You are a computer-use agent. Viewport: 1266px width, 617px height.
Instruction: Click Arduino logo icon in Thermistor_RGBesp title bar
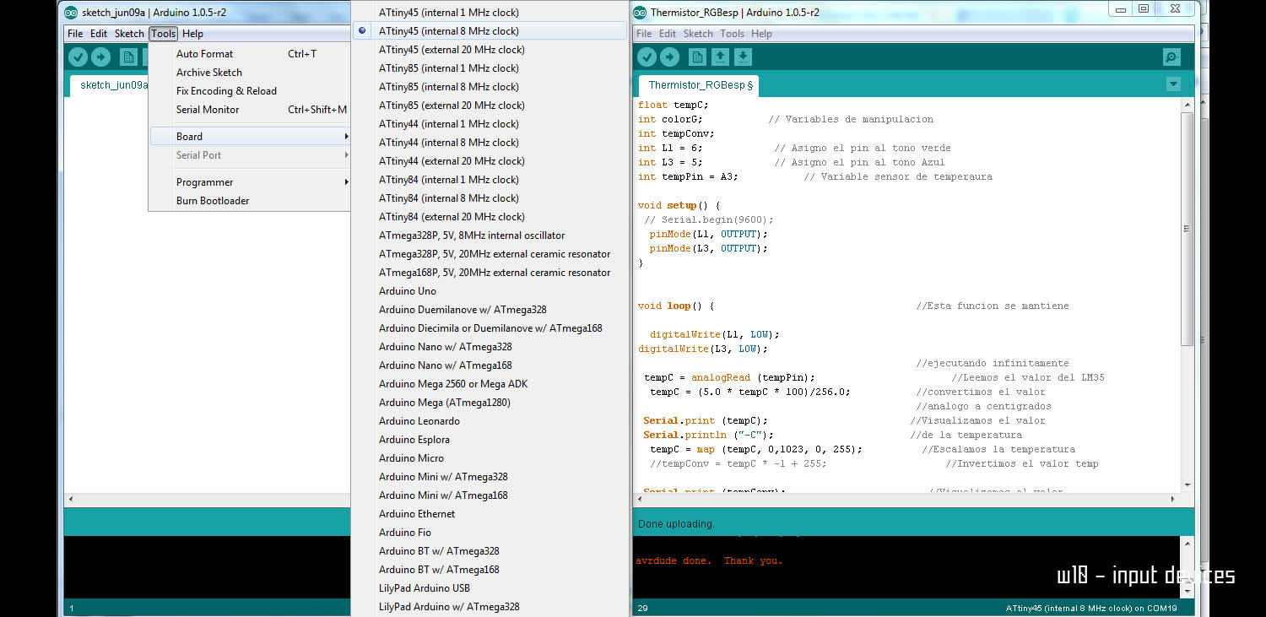[641, 13]
